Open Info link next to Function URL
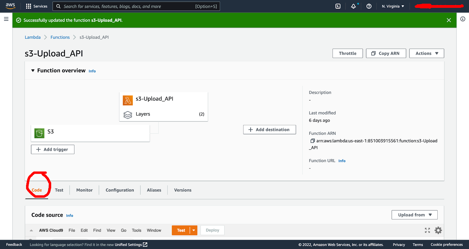The height and width of the screenshot is (249, 469). coord(342,161)
